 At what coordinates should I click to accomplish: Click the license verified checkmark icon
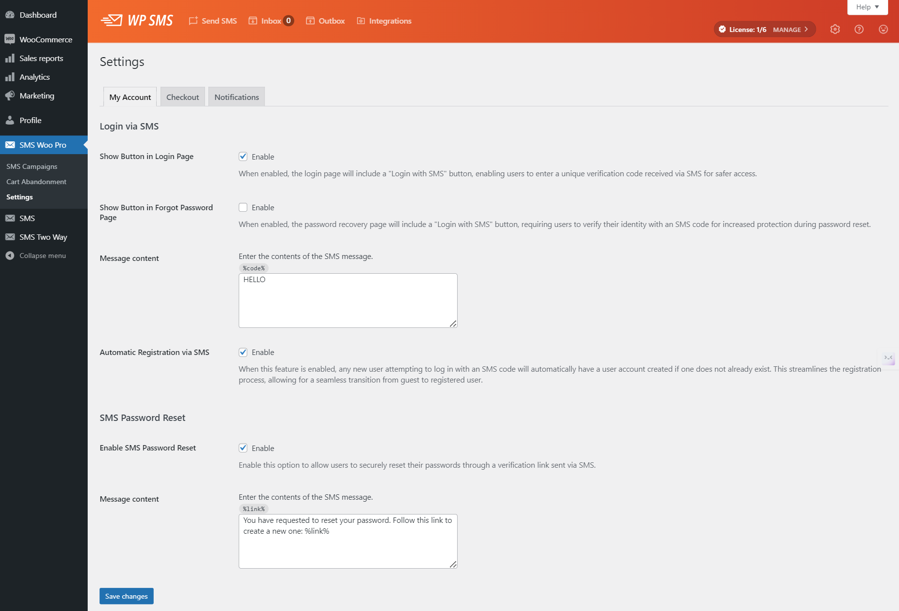(722, 29)
